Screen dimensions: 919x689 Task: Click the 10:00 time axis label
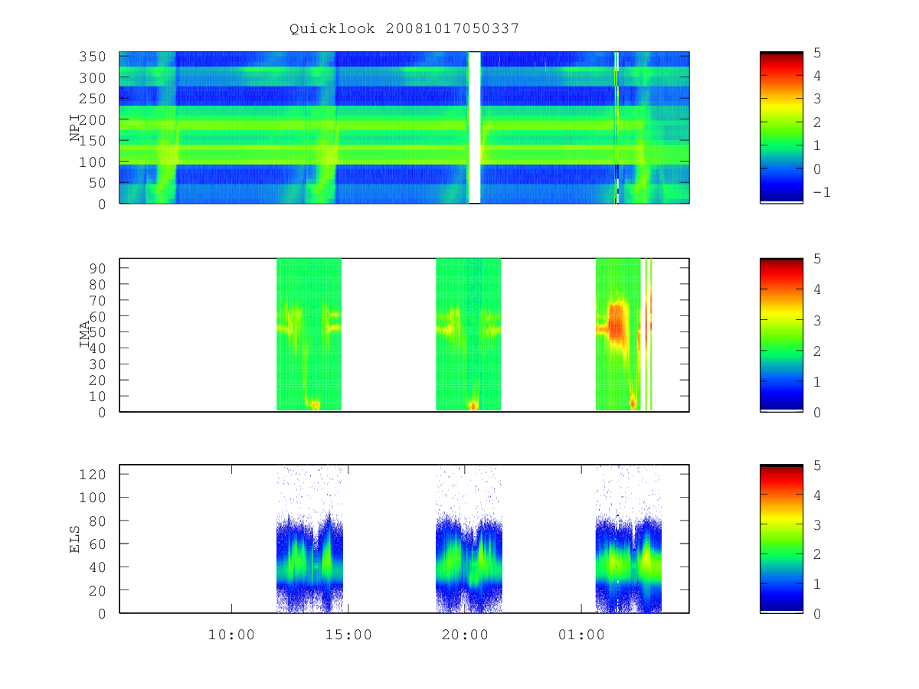231,635
